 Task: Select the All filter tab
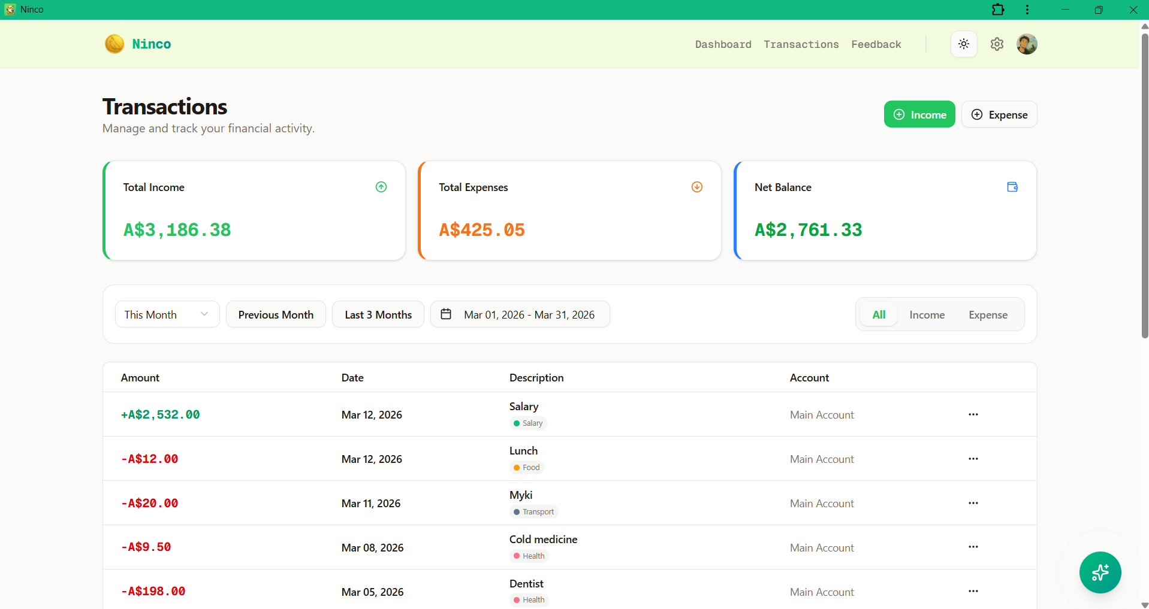point(879,314)
